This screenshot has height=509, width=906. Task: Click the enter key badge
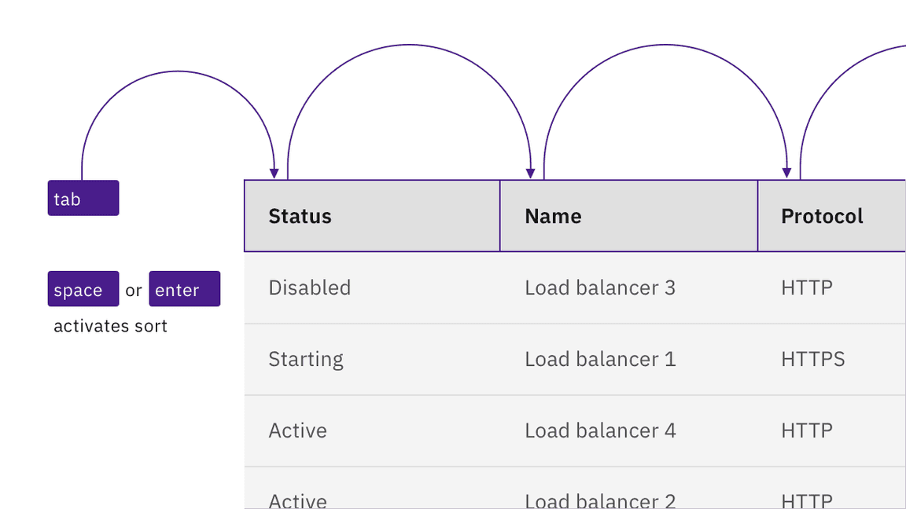point(184,289)
